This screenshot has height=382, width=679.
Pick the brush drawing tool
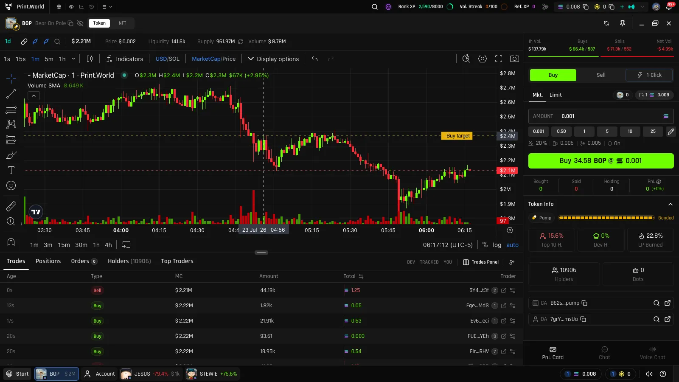click(11, 155)
